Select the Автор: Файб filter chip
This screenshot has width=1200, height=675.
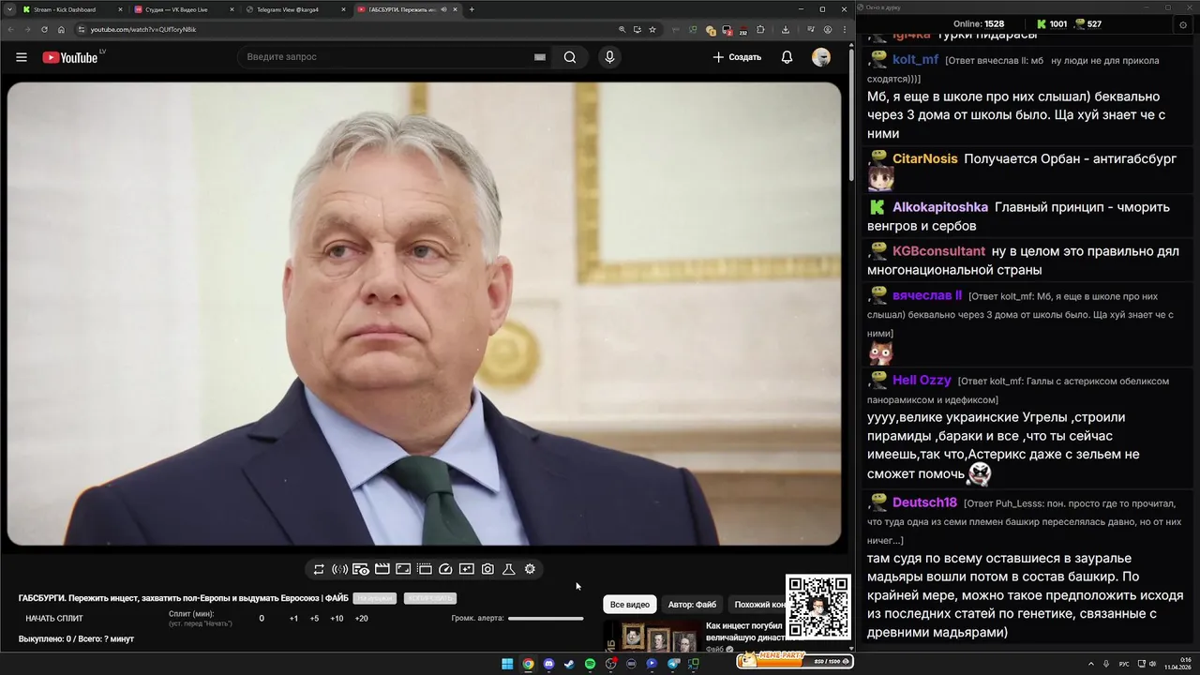click(692, 605)
